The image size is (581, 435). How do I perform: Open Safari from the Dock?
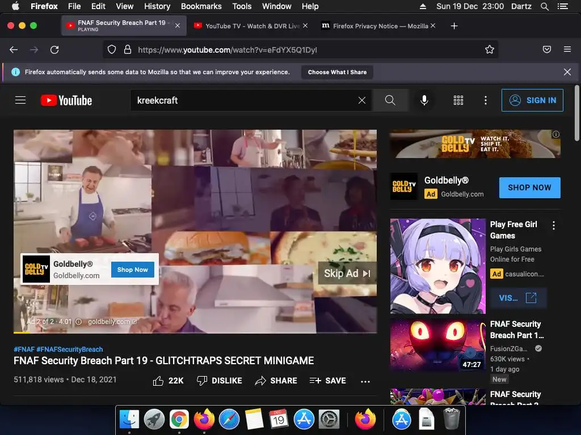pos(229,420)
